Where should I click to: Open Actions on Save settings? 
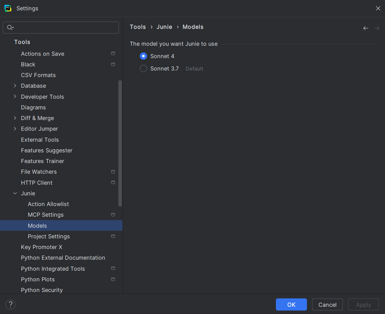tap(43, 54)
